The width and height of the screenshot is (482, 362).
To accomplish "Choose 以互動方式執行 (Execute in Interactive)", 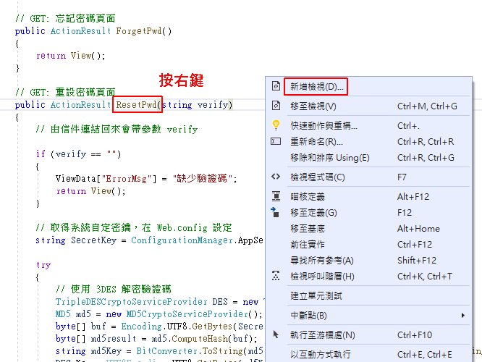I will tap(320, 354).
